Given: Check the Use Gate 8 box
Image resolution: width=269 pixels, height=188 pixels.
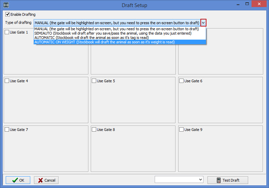Looking at the screenshot, I should pyautogui.click(x=94, y=130).
